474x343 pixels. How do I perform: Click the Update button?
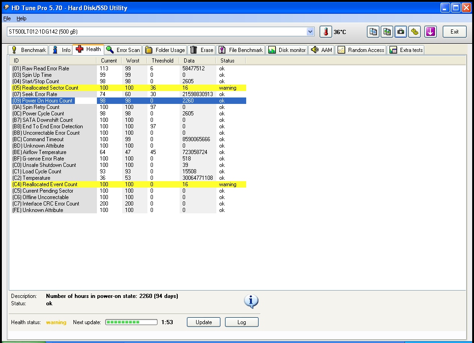(203, 322)
